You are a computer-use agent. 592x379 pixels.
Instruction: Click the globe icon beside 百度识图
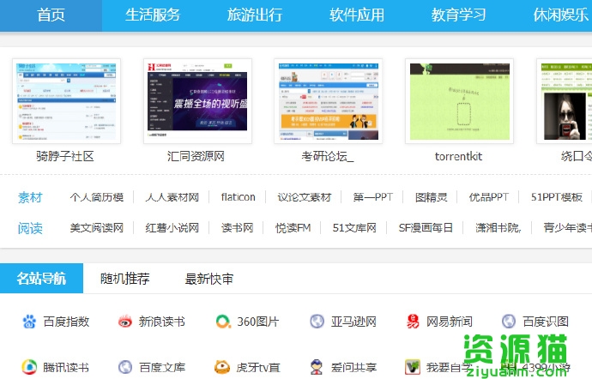[x=509, y=322]
